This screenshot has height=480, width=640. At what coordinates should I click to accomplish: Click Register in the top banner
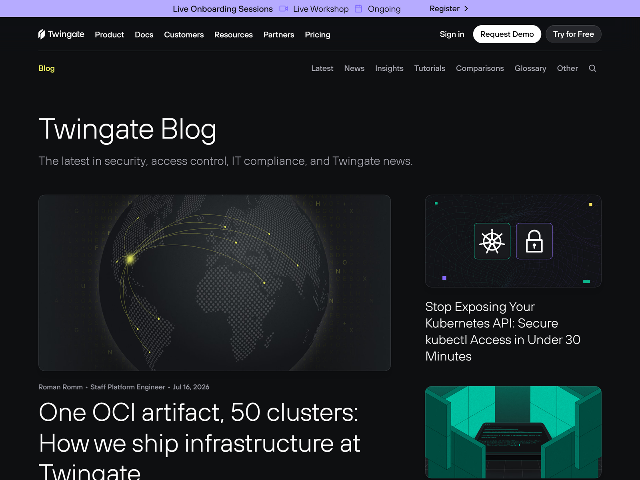444,9
